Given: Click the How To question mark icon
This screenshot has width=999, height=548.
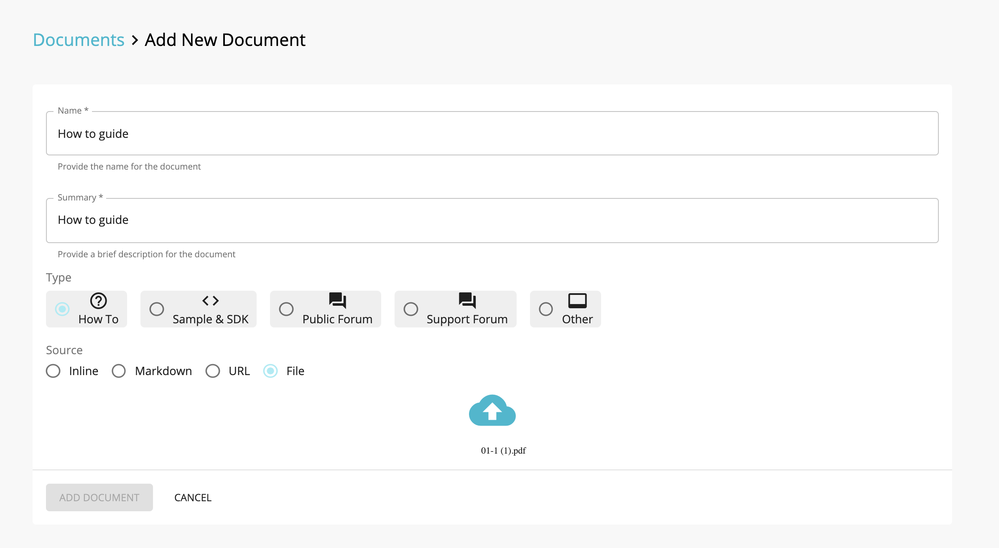Looking at the screenshot, I should click(98, 301).
